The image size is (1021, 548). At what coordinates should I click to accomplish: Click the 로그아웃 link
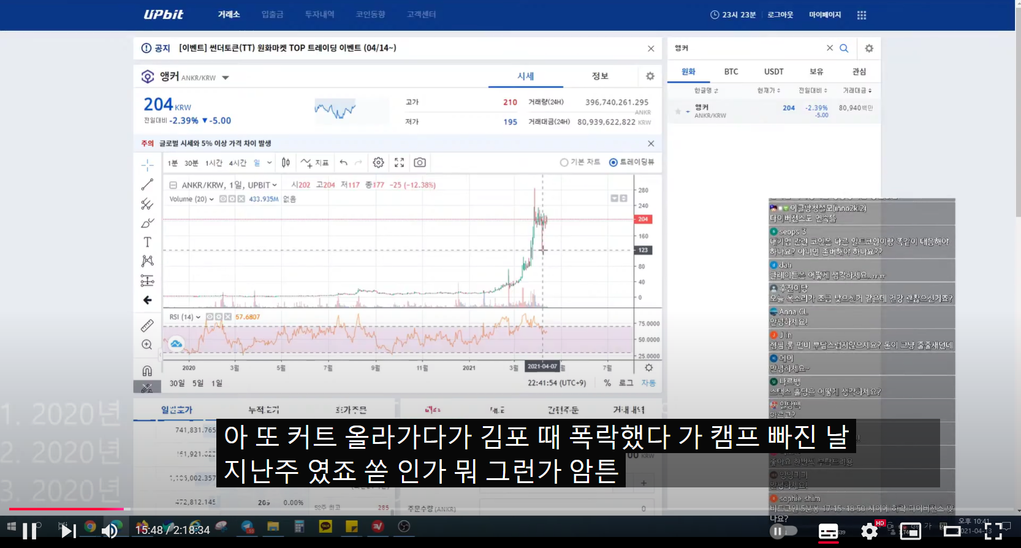tap(780, 15)
